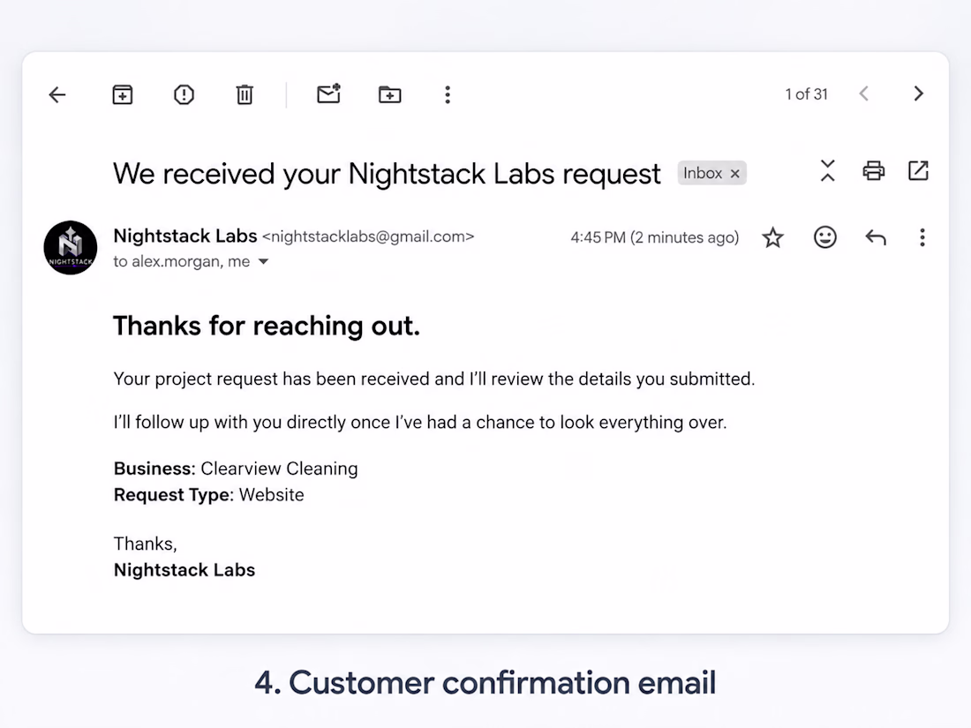
Task: Print the email conversation
Action: point(873,171)
